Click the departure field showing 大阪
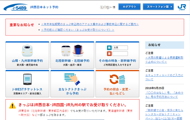The height and width of the screenshot is (120, 190). pos(120,48)
